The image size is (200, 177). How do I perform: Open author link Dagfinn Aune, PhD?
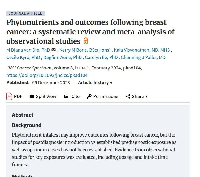pyautogui.click(x=63, y=57)
